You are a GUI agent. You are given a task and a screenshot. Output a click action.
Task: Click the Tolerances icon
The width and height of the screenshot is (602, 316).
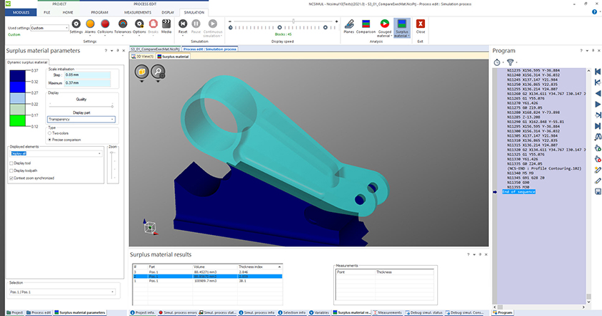pos(123,25)
